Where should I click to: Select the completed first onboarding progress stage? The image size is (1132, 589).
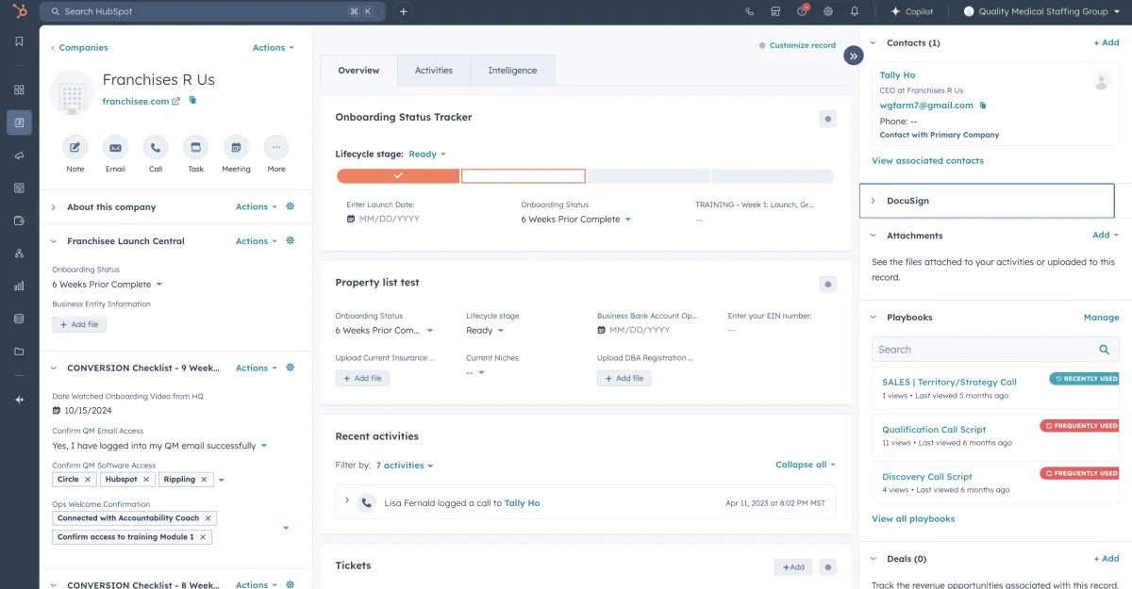point(398,176)
